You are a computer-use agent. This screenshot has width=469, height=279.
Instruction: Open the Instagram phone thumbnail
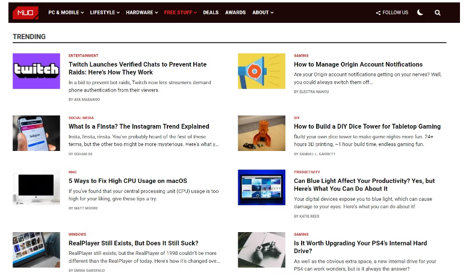tap(36, 133)
